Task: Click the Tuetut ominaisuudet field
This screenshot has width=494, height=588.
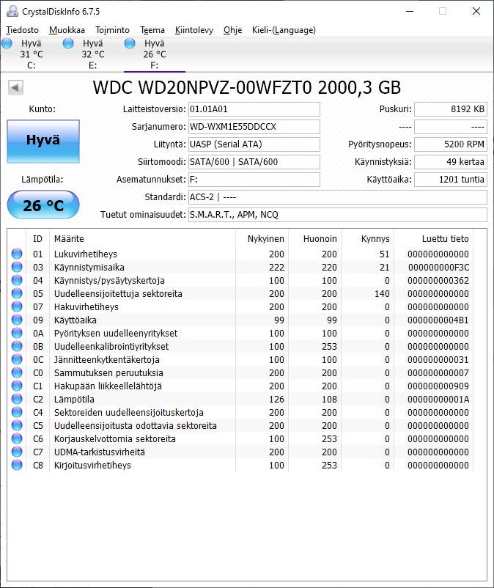Action: [x=338, y=215]
